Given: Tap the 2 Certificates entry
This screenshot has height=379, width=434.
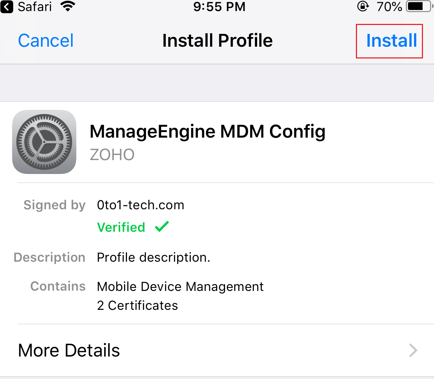Looking at the screenshot, I should 137,305.
